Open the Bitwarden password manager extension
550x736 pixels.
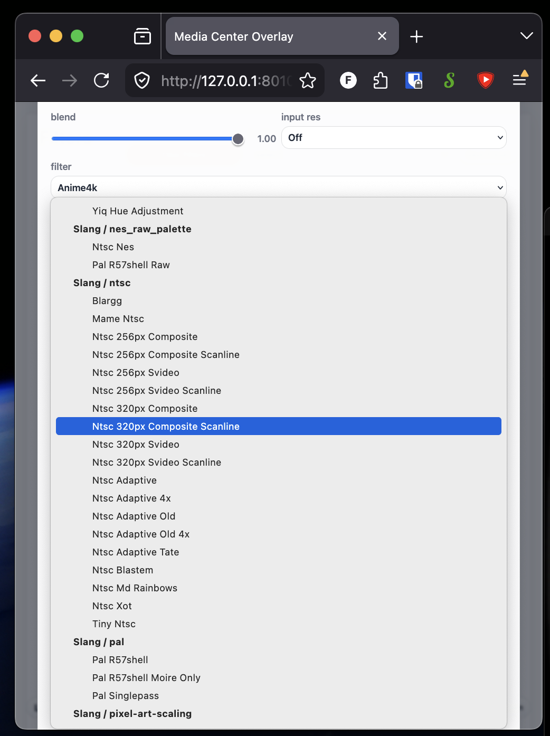pyautogui.click(x=414, y=80)
